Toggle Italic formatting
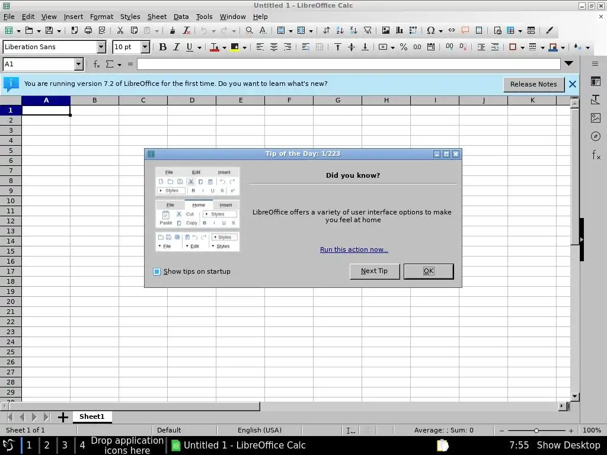Image resolution: width=607 pixels, height=455 pixels. pos(176,47)
